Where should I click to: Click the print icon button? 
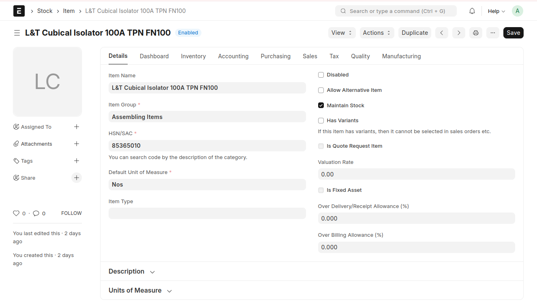point(476,33)
